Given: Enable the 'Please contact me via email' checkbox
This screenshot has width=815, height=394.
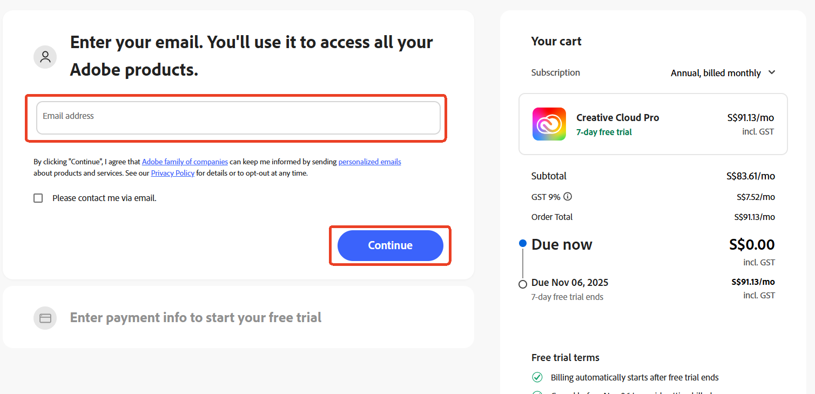Looking at the screenshot, I should coord(38,198).
